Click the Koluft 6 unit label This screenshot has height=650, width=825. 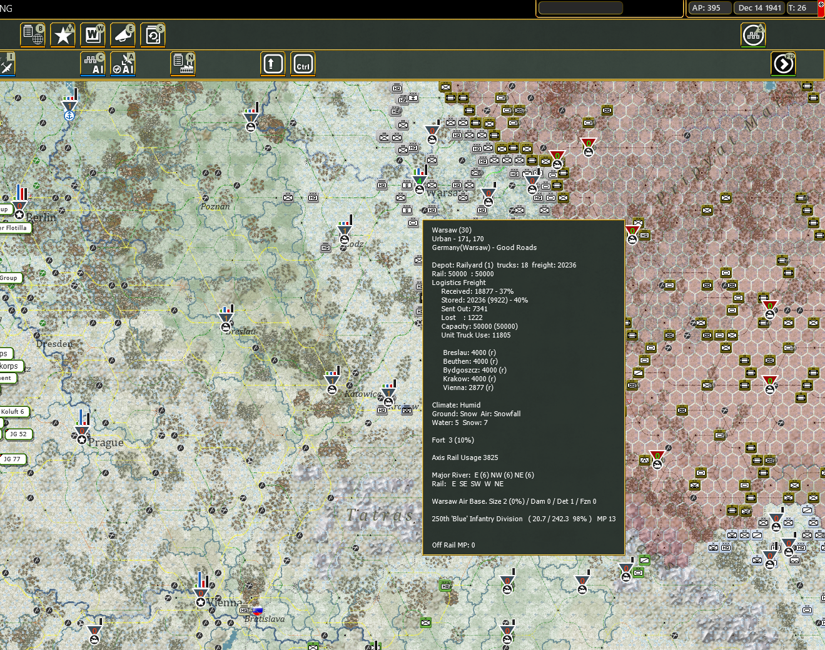click(14, 412)
